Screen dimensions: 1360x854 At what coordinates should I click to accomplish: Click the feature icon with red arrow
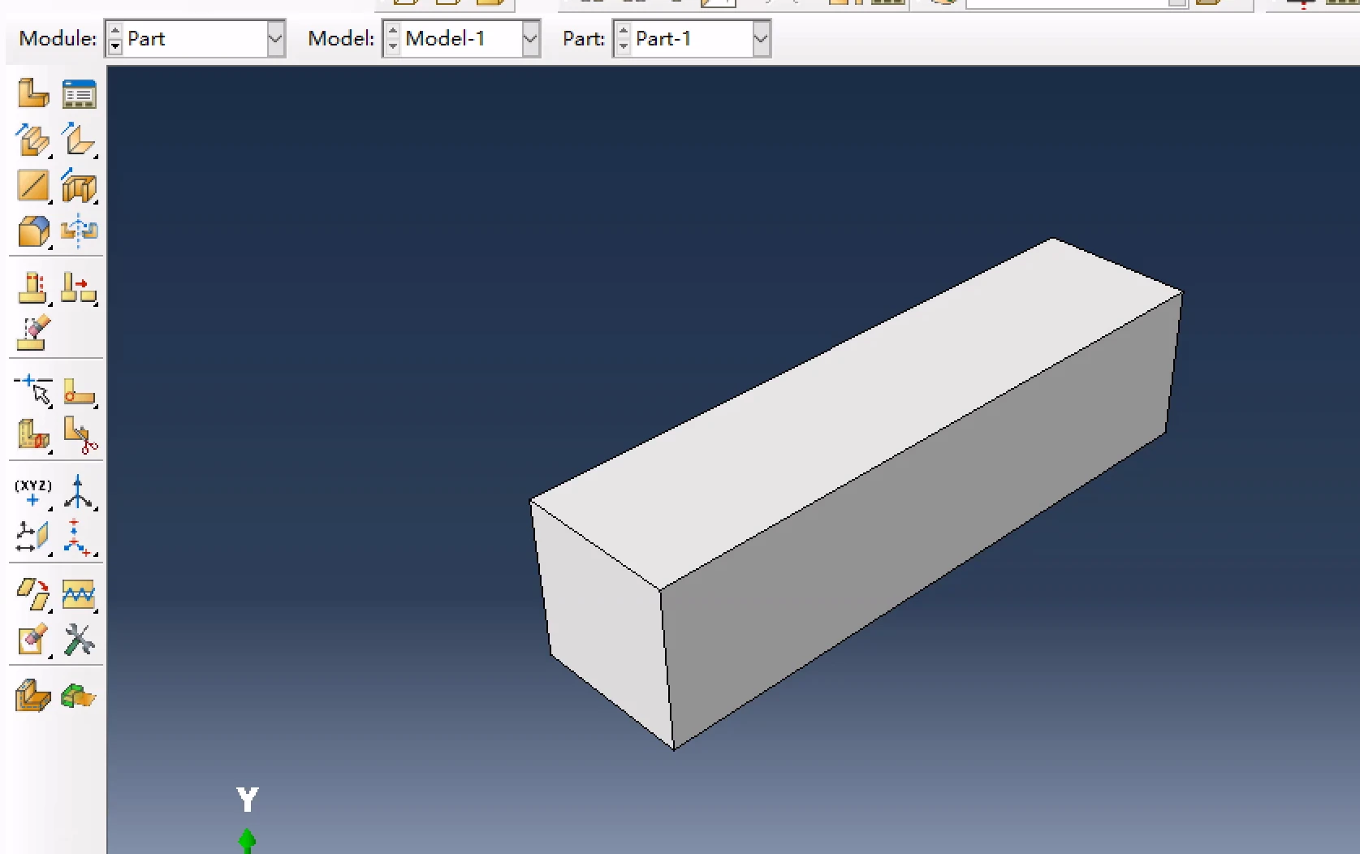coord(79,288)
